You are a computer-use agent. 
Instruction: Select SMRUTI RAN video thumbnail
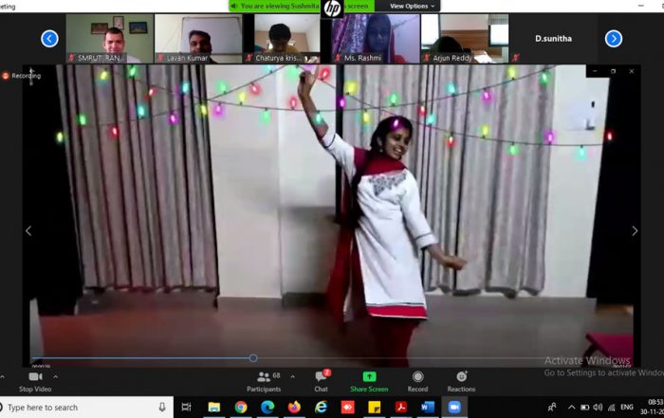click(x=110, y=39)
